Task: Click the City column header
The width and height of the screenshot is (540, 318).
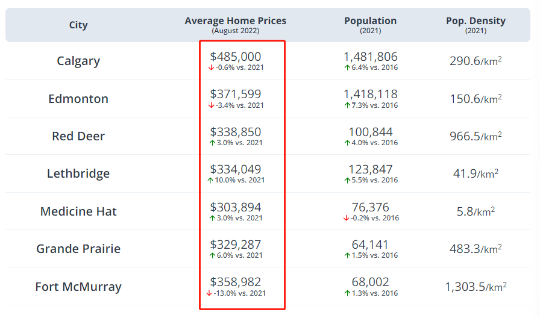Action: 78,25
